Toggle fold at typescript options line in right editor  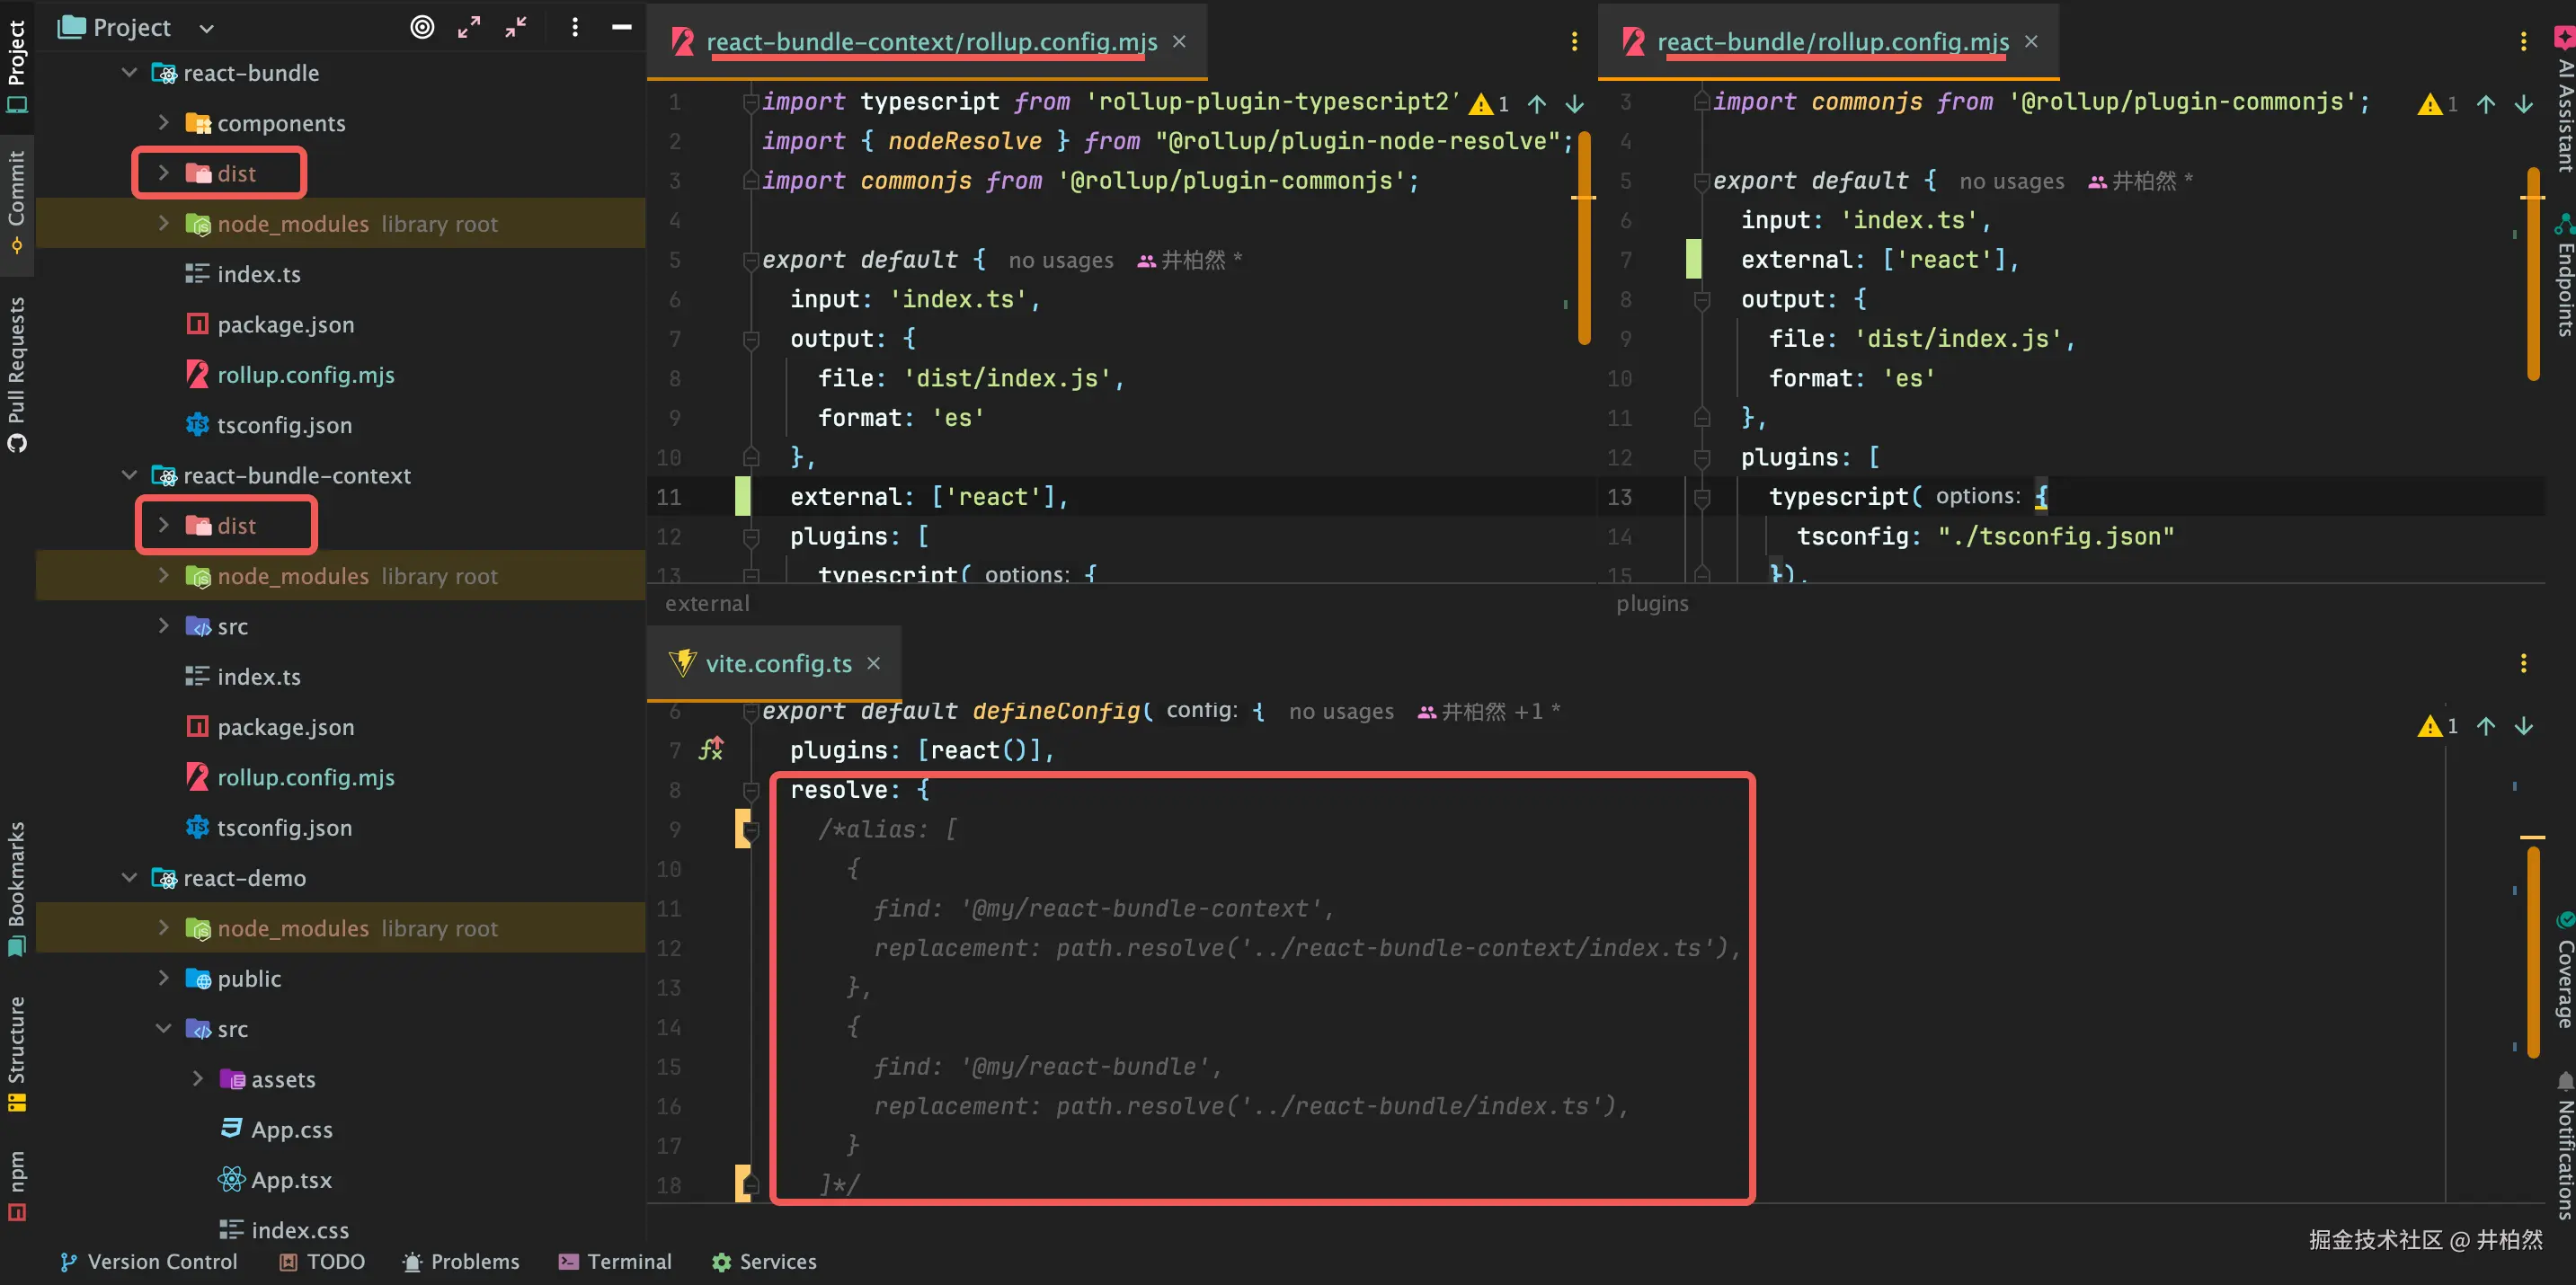(1702, 497)
